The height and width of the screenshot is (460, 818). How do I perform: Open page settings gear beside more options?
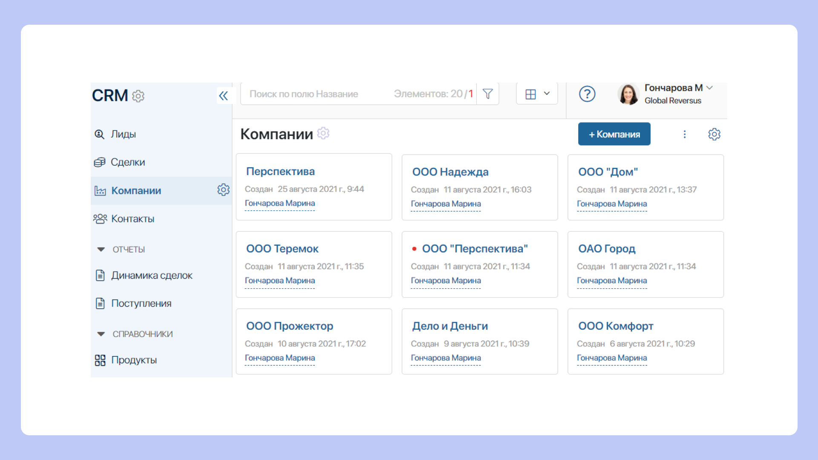pos(714,134)
